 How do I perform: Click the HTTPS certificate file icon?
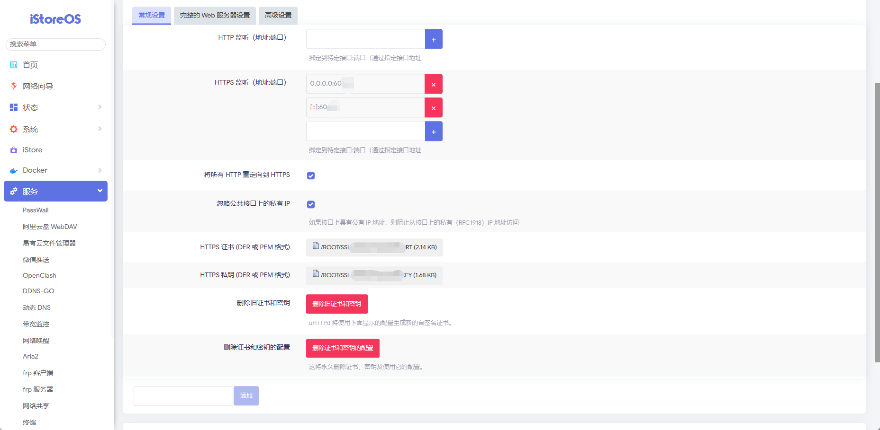click(x=316, y=246)
